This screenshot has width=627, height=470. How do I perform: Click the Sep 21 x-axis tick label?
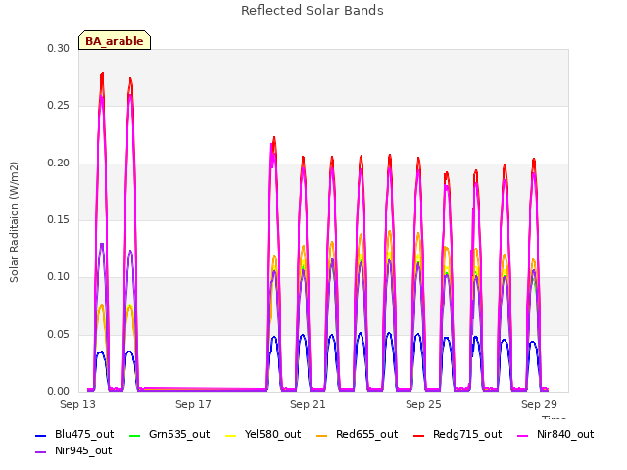tap(308, 404)
